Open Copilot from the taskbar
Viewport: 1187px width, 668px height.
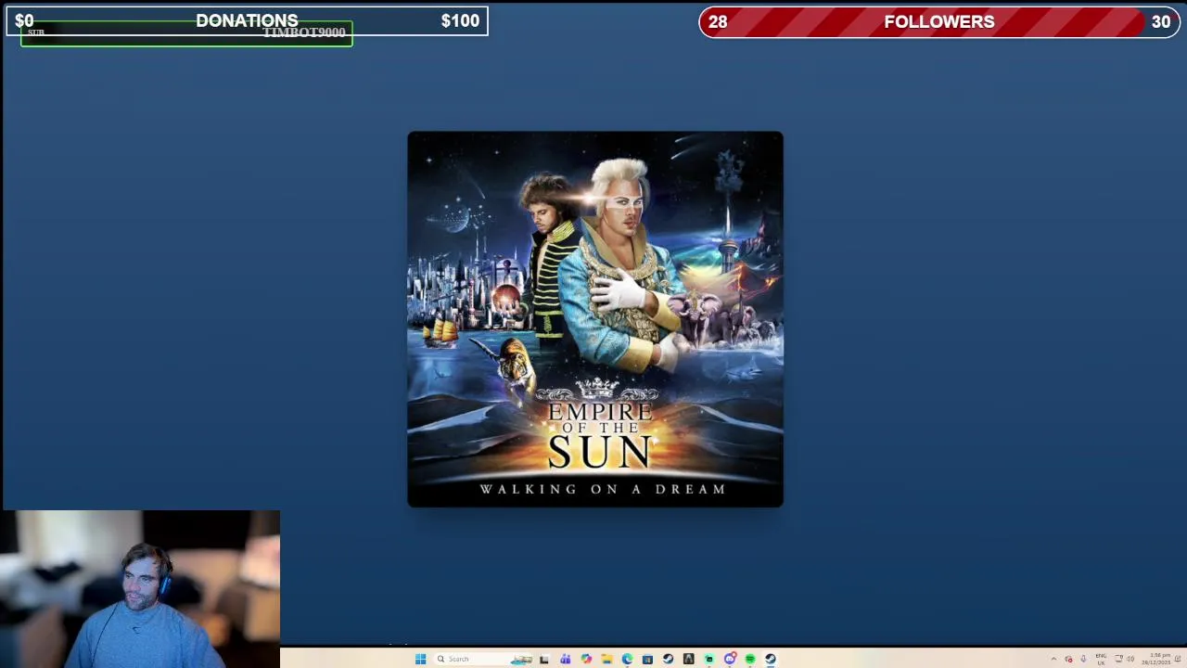pyautogui.click(x=586, y=659)
